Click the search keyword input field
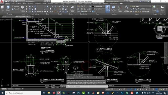The height and width of the screenshot is (95, 168). point(115,1)
